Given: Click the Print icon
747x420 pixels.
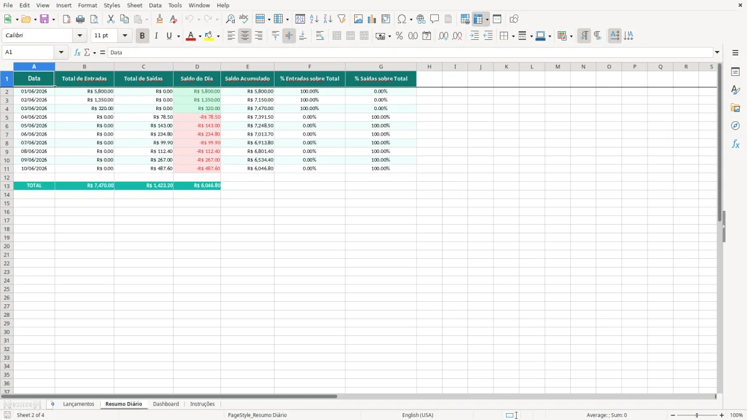Looking at the screenshot, I should (80, 19).
